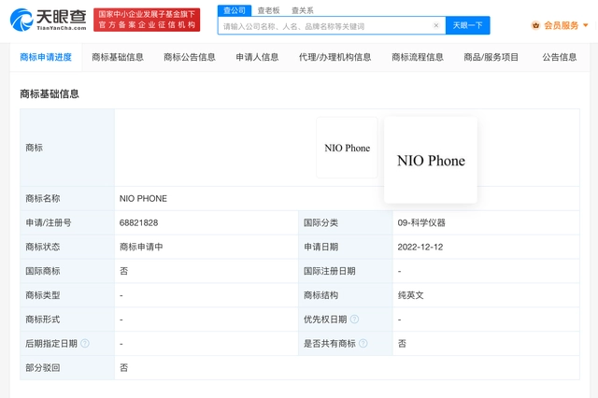Switch to the 查公司 search tab

[x=234, y=10]
